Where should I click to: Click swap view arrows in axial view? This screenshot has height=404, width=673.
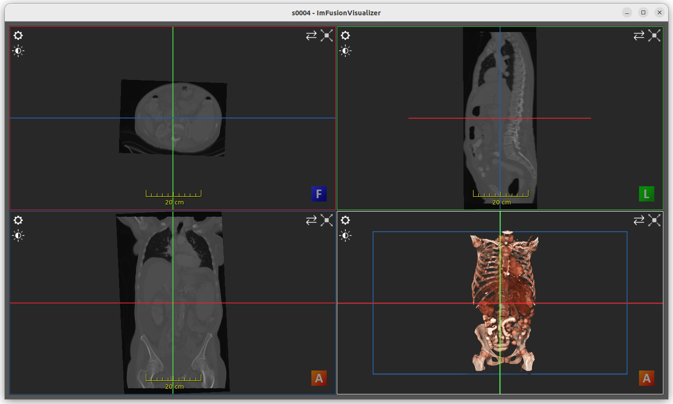point(311,35)
